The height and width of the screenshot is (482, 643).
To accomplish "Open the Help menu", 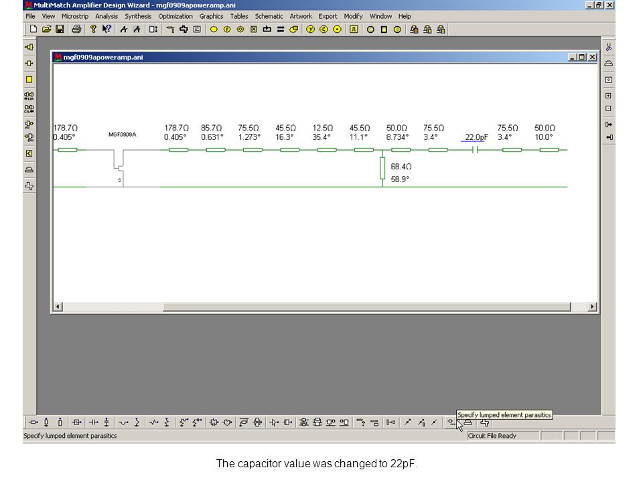I will coord(405,16).
